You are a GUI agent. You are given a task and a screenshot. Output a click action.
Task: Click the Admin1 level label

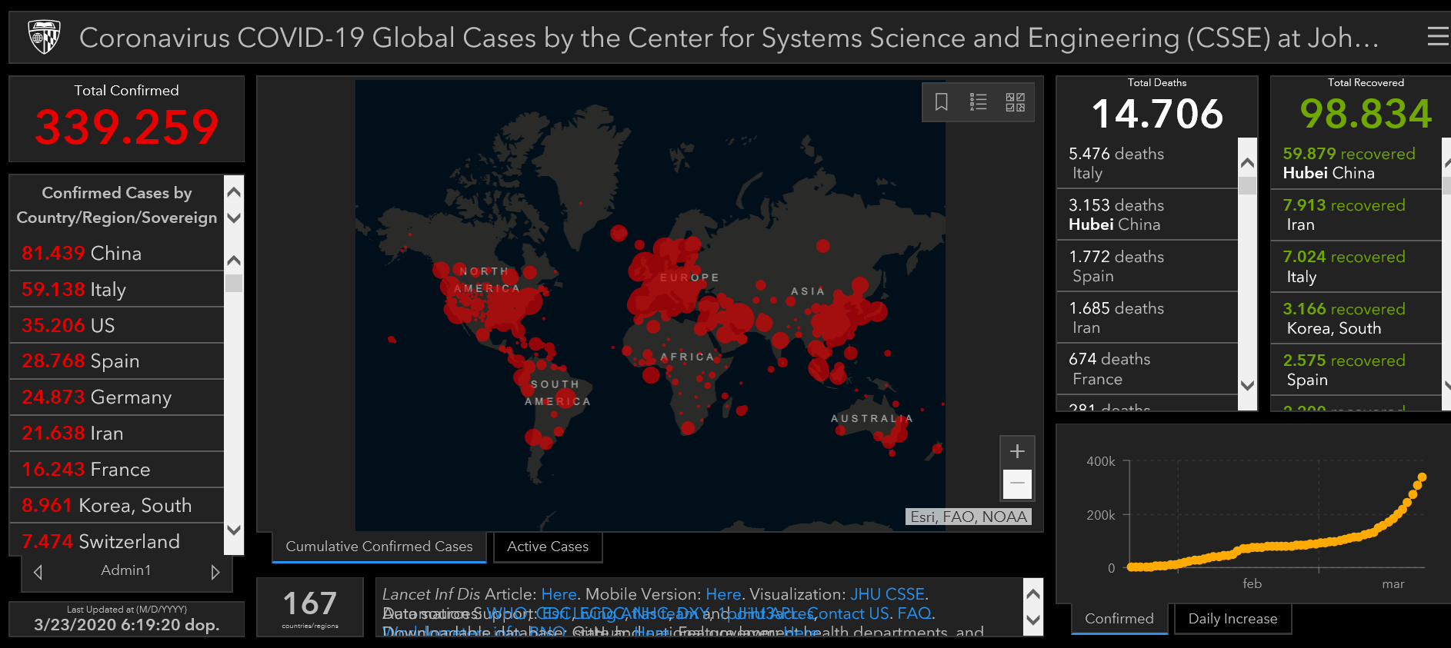coord(126,570)
